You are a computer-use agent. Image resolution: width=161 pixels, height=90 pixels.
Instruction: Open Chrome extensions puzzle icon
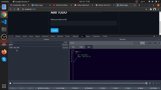tap(151, 9)
